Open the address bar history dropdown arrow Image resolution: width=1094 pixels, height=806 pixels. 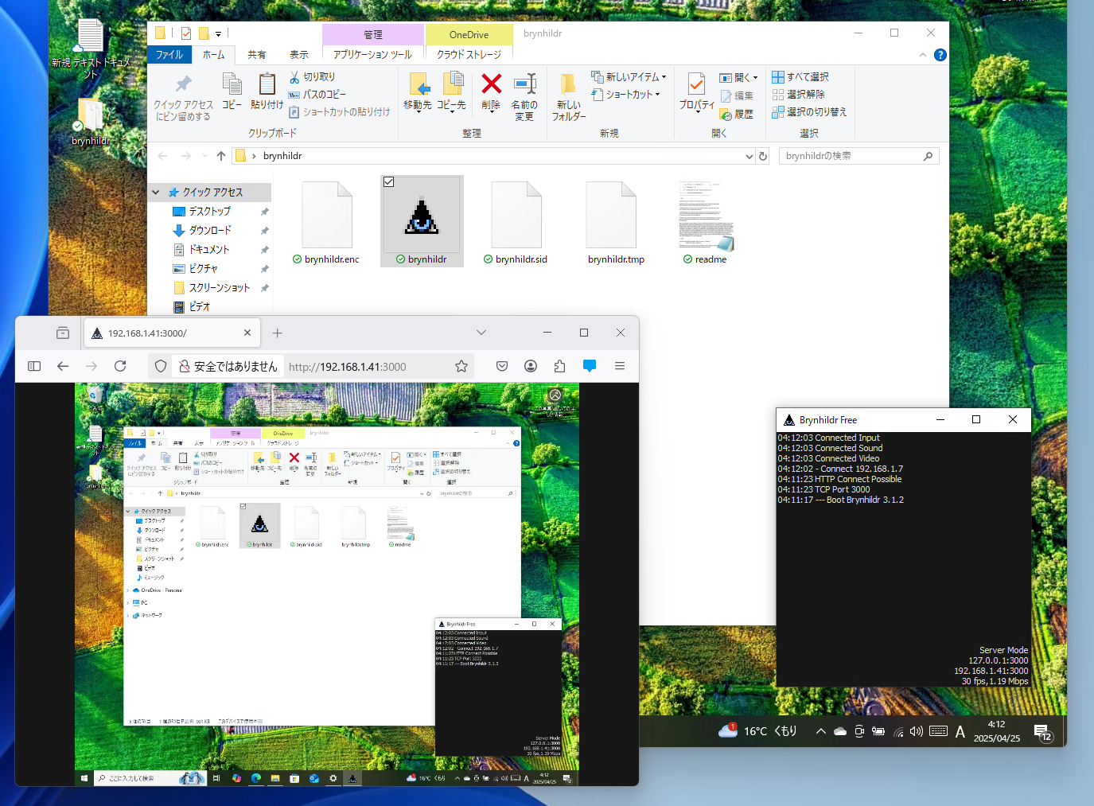coord(749,156)
